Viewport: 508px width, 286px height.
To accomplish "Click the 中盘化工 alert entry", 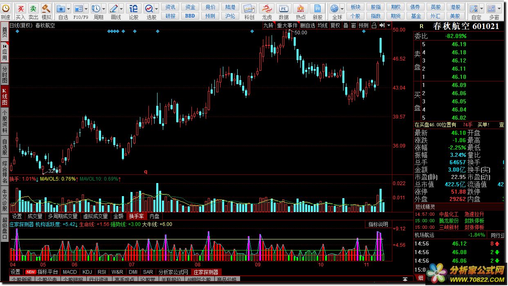I will [x=449, y=214].
